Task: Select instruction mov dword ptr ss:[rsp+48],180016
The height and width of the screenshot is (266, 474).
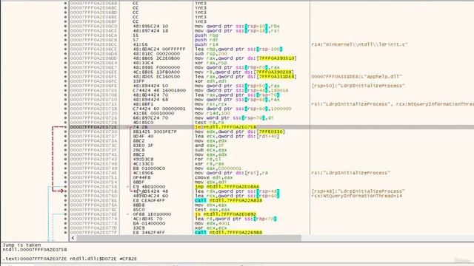Action: 241,90
